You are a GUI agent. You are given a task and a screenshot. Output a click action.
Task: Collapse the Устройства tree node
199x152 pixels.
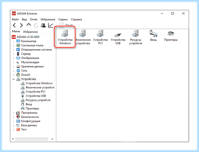(x=14, y=79)
